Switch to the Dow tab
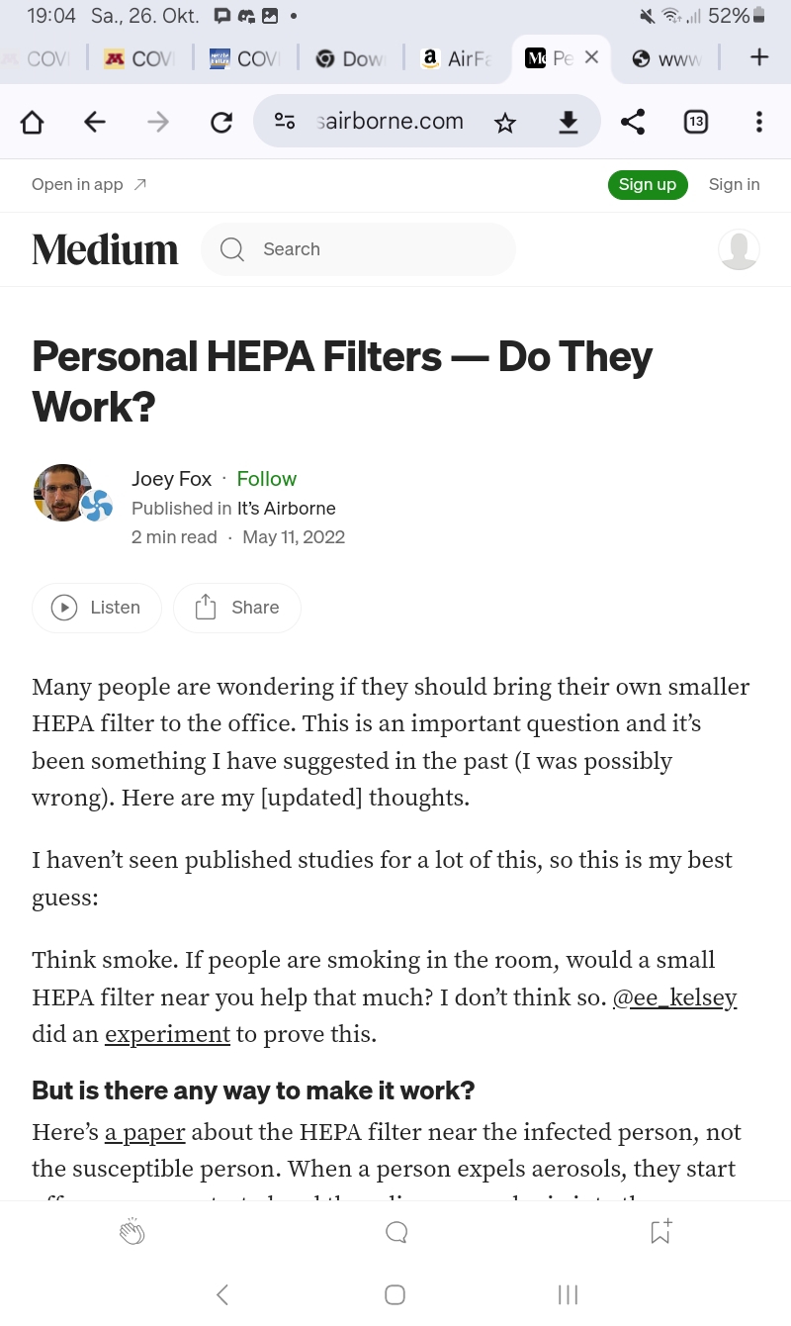 (350, 58)
